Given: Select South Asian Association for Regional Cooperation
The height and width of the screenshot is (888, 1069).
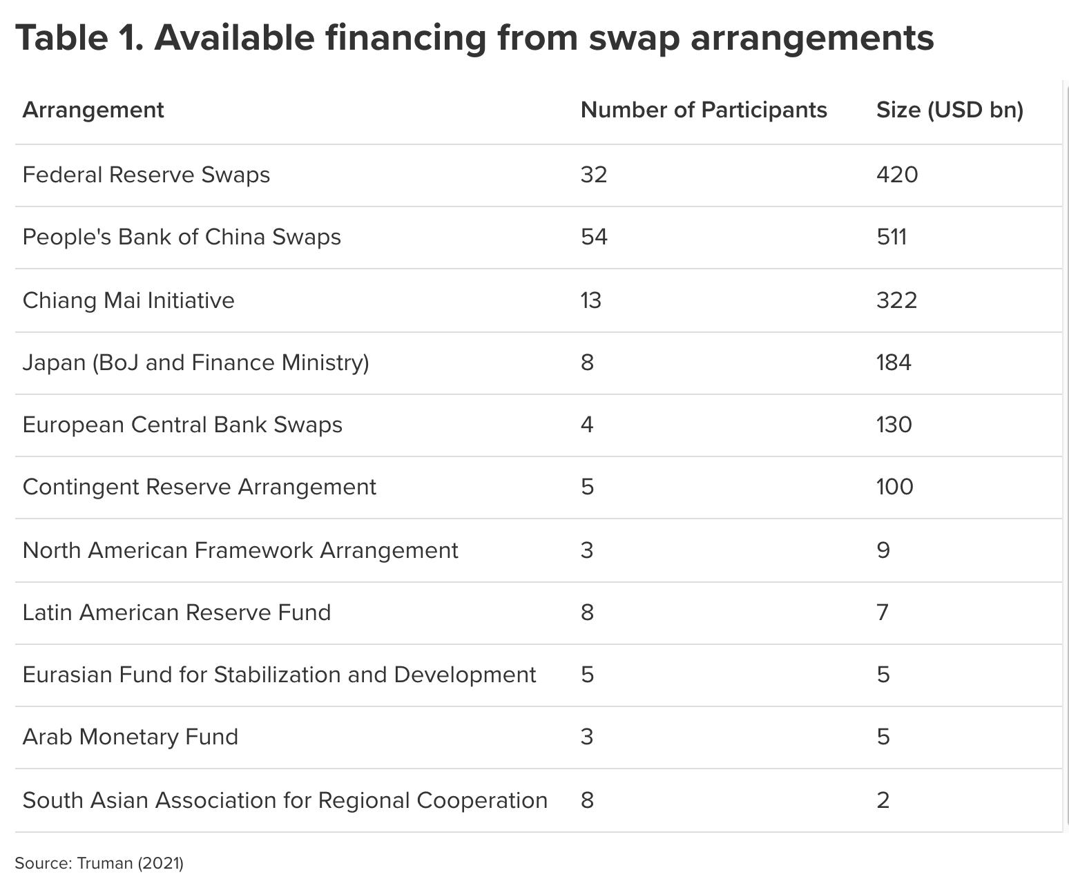Looking at the screenshot, I should pyautogui.click(x=285, y=800).
